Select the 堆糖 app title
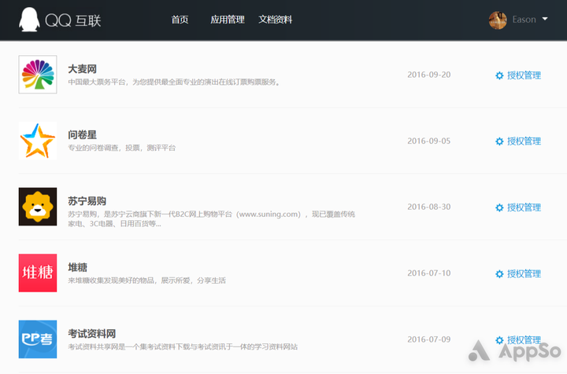The width and height of the screenshot is (567, 374). [x=77, y=267]
